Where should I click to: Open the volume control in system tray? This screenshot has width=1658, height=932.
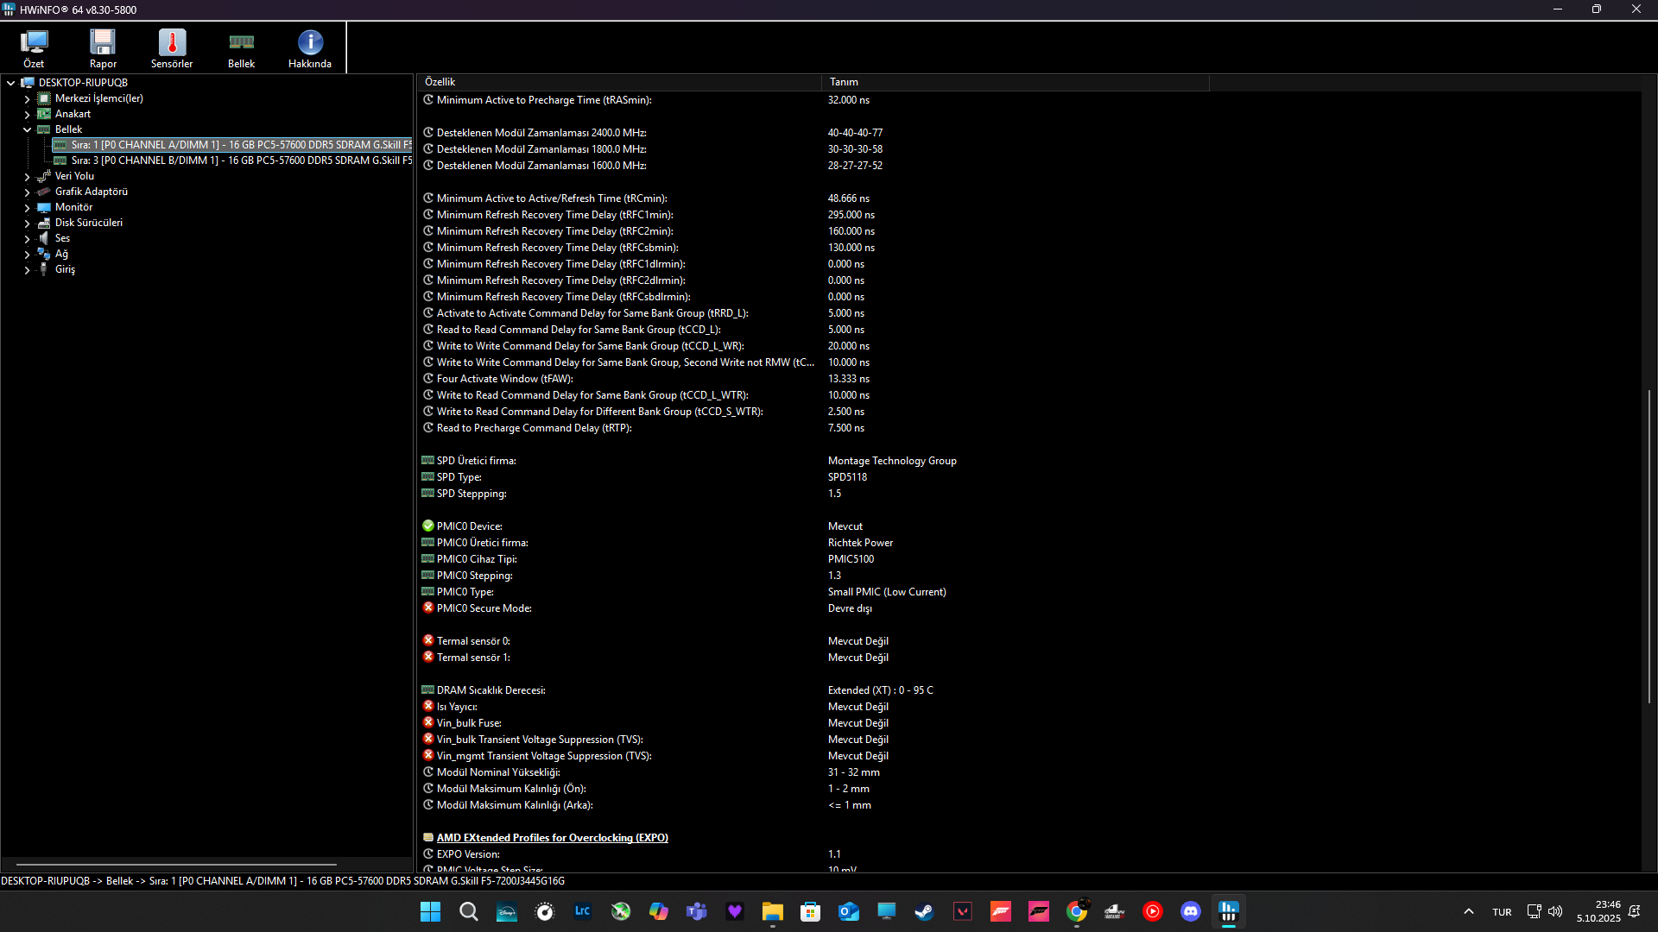(1555, 911)
